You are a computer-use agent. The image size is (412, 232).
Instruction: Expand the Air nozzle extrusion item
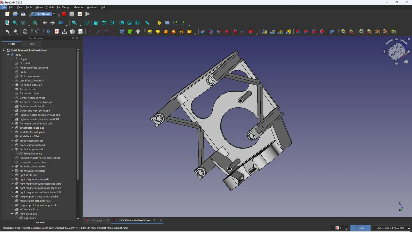[12, 85]
